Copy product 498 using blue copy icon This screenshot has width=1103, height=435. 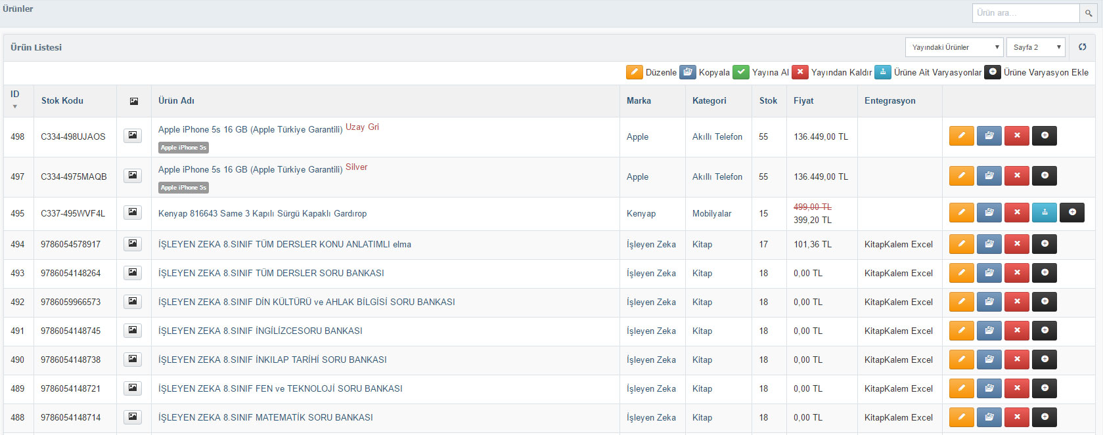(x=989, y=136)
